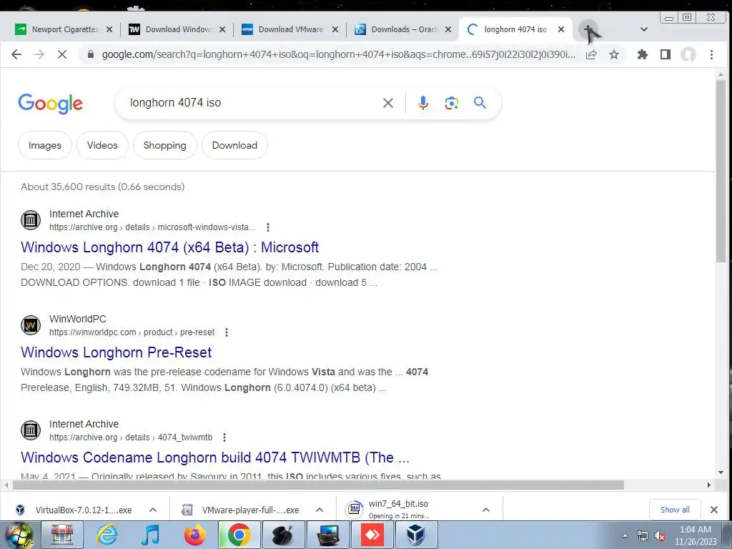Open more options for 4074_twiwmtb result
The width and height of the screenshot is (732, 549).
coord(224,437)
